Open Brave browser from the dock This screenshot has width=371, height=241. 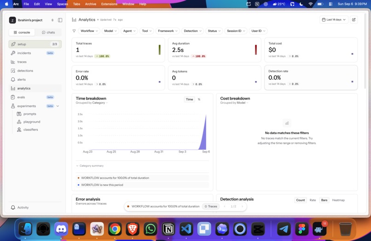pos(133,229)
